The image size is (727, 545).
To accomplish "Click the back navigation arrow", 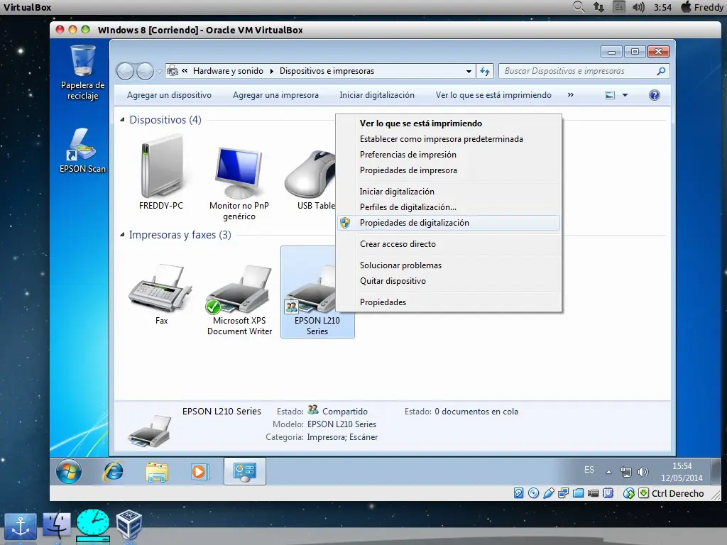I will (125, 71).
